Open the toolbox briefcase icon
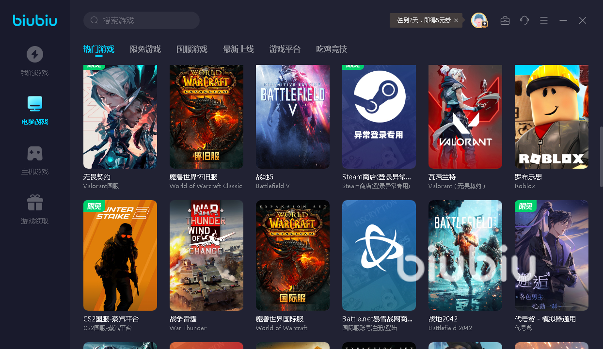Screen dimensions: 603x349 coord(505,20)
